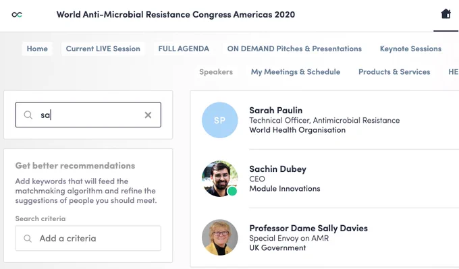Click Sachin Dubey's green online status dot
Viewport: 459px width, 269px height.
tap(232, 191)
